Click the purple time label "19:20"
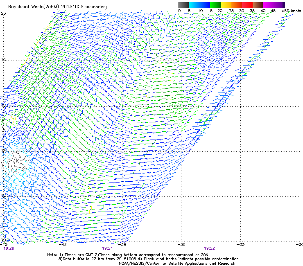Image resolution: width=303 pixels, height=266 pixels. [9, 248]
